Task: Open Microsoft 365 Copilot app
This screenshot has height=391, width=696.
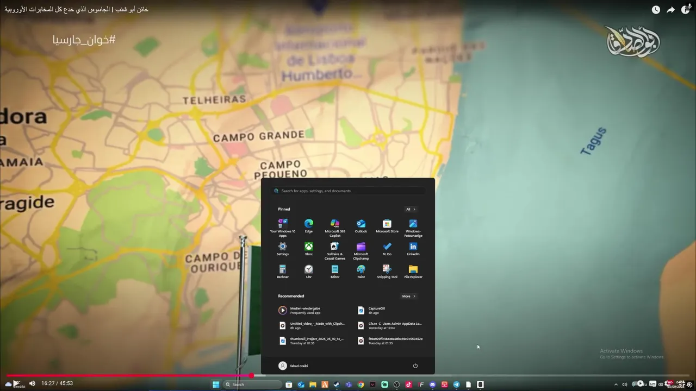Action: coord(335,228)
